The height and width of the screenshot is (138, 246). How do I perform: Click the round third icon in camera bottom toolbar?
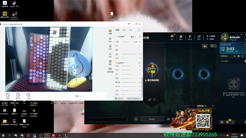pos(28,96)
